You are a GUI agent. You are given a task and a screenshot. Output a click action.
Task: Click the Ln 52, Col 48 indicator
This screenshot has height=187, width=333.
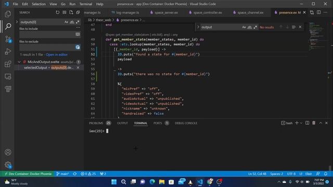257,173
